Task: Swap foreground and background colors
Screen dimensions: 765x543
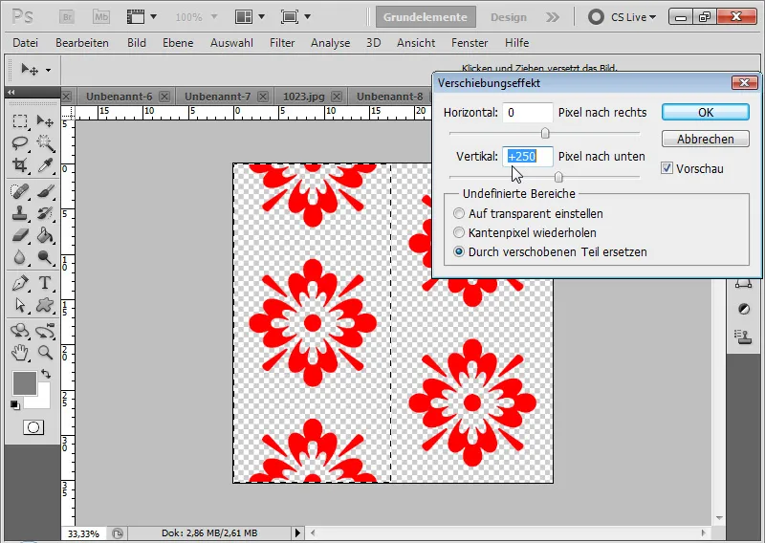Action: (x=46, y=374)
